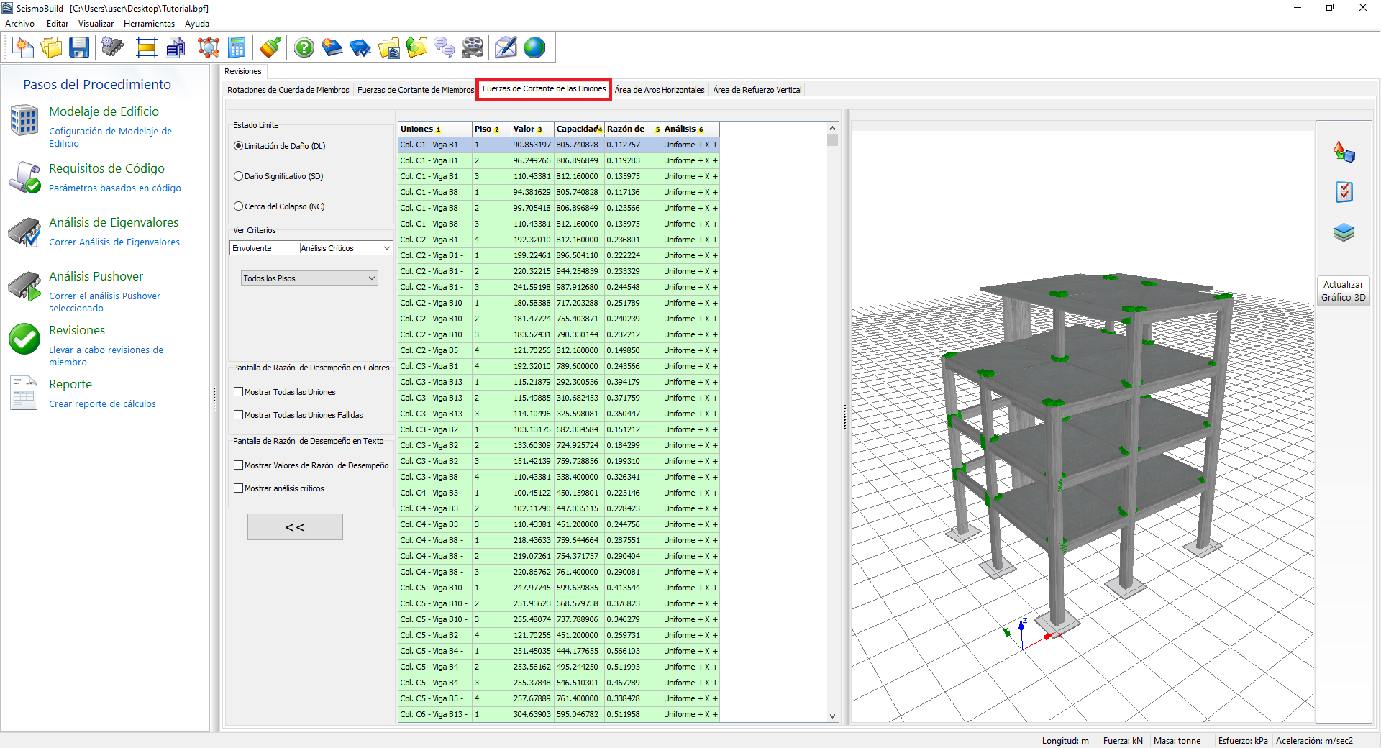Click the paintbrush icon in toolbar
The height and width of the screenshot is (748, 1381).
coord(270,48)
